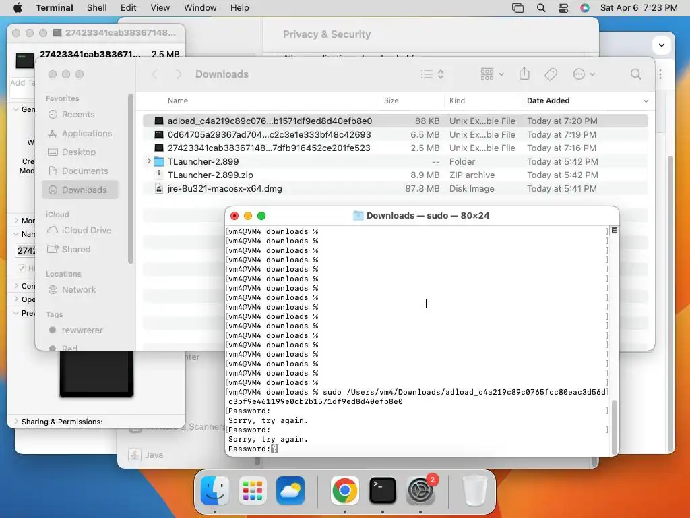Go back in Finder Downloads window
The image size is (690, 518).
tap(154, 74)
